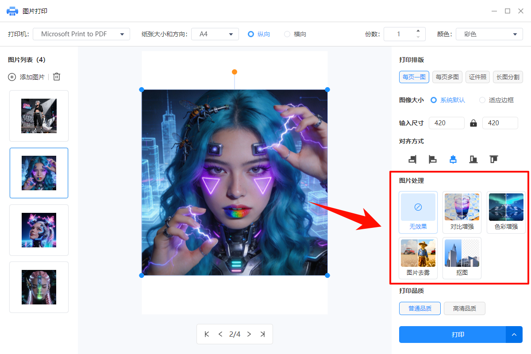Expand the 彩色 color mode dropdown
Image resolution: width=531 pixels, height=354 pixels.
tap(489, 34)
